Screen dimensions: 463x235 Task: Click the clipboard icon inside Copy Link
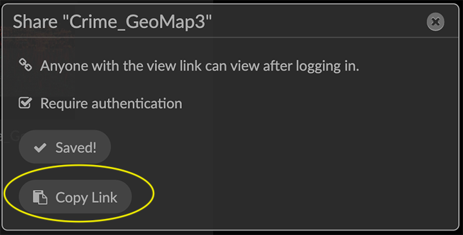click(x=40, y=197)
